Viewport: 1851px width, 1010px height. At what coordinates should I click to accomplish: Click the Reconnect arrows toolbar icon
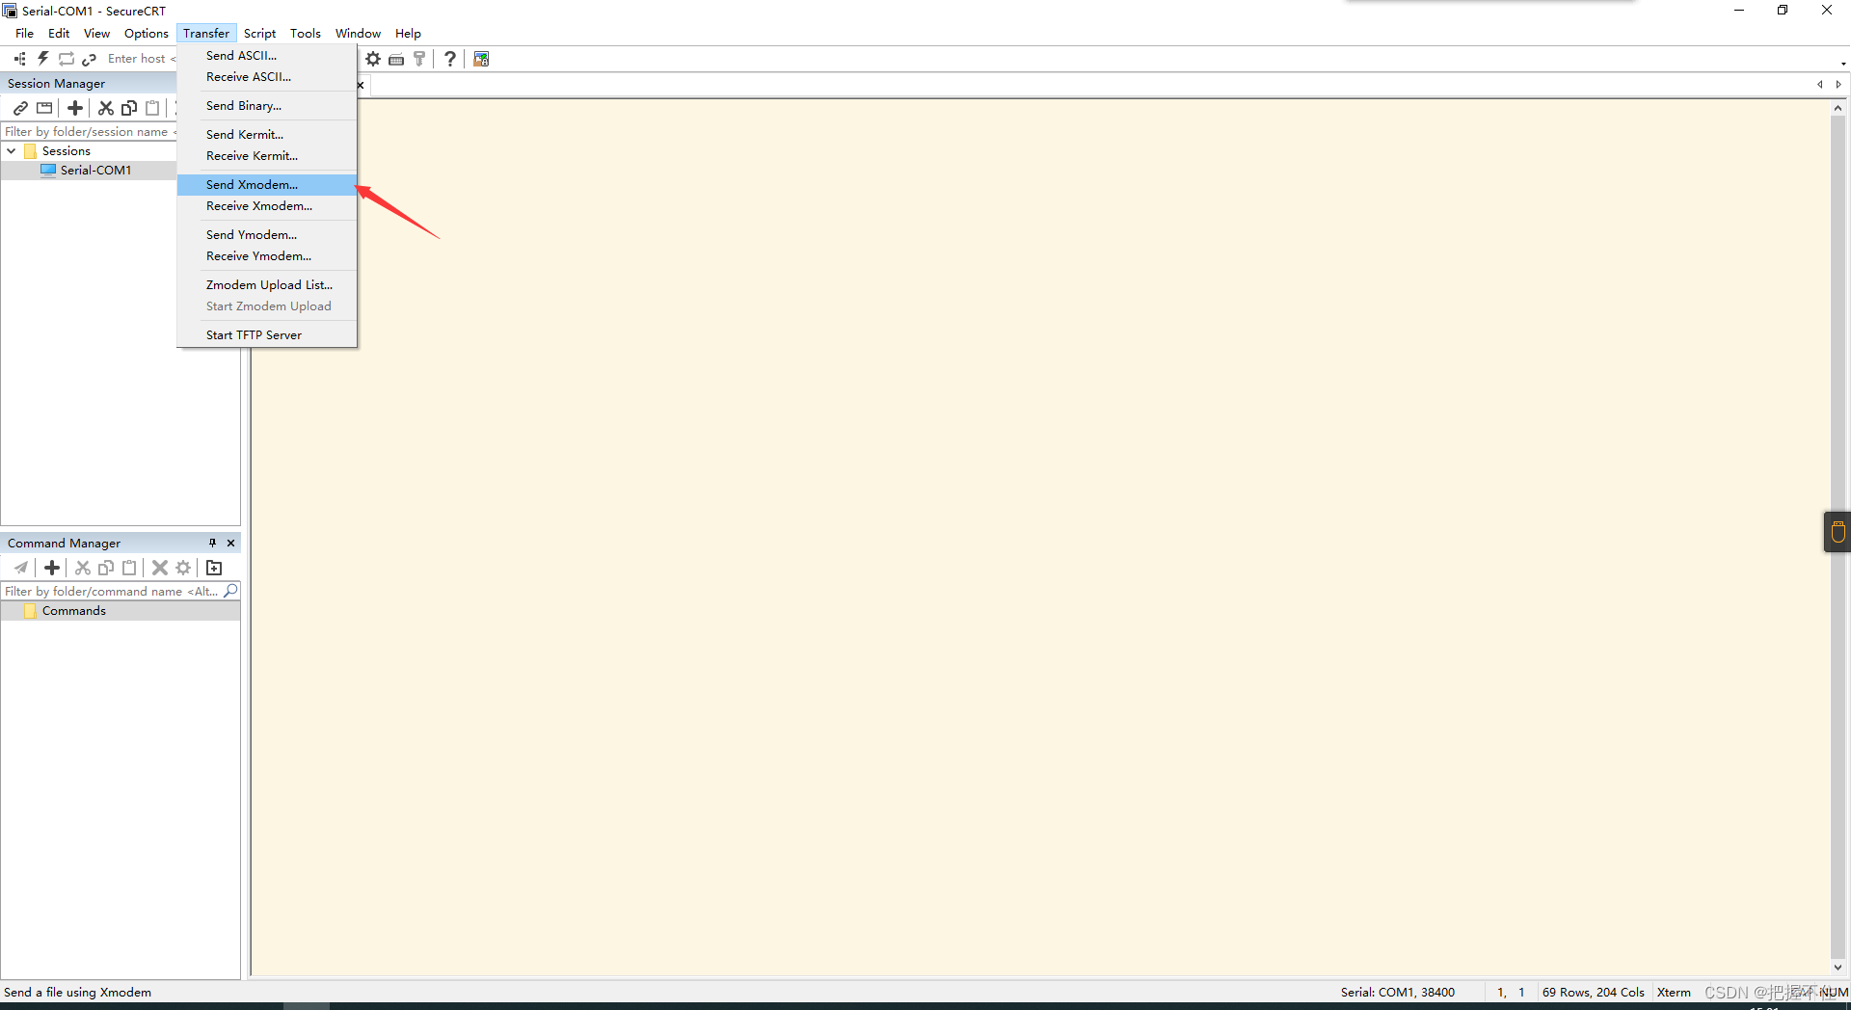pyautogui.click(x=67, y=59)
